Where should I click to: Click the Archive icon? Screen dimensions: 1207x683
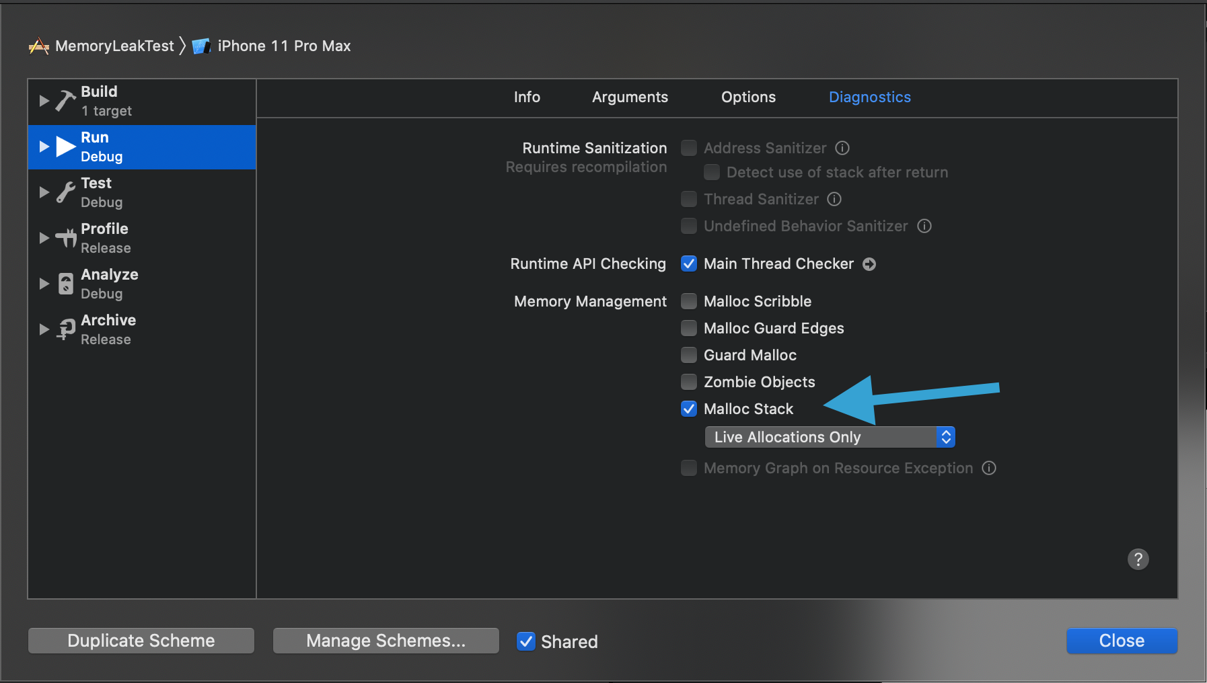65,329
